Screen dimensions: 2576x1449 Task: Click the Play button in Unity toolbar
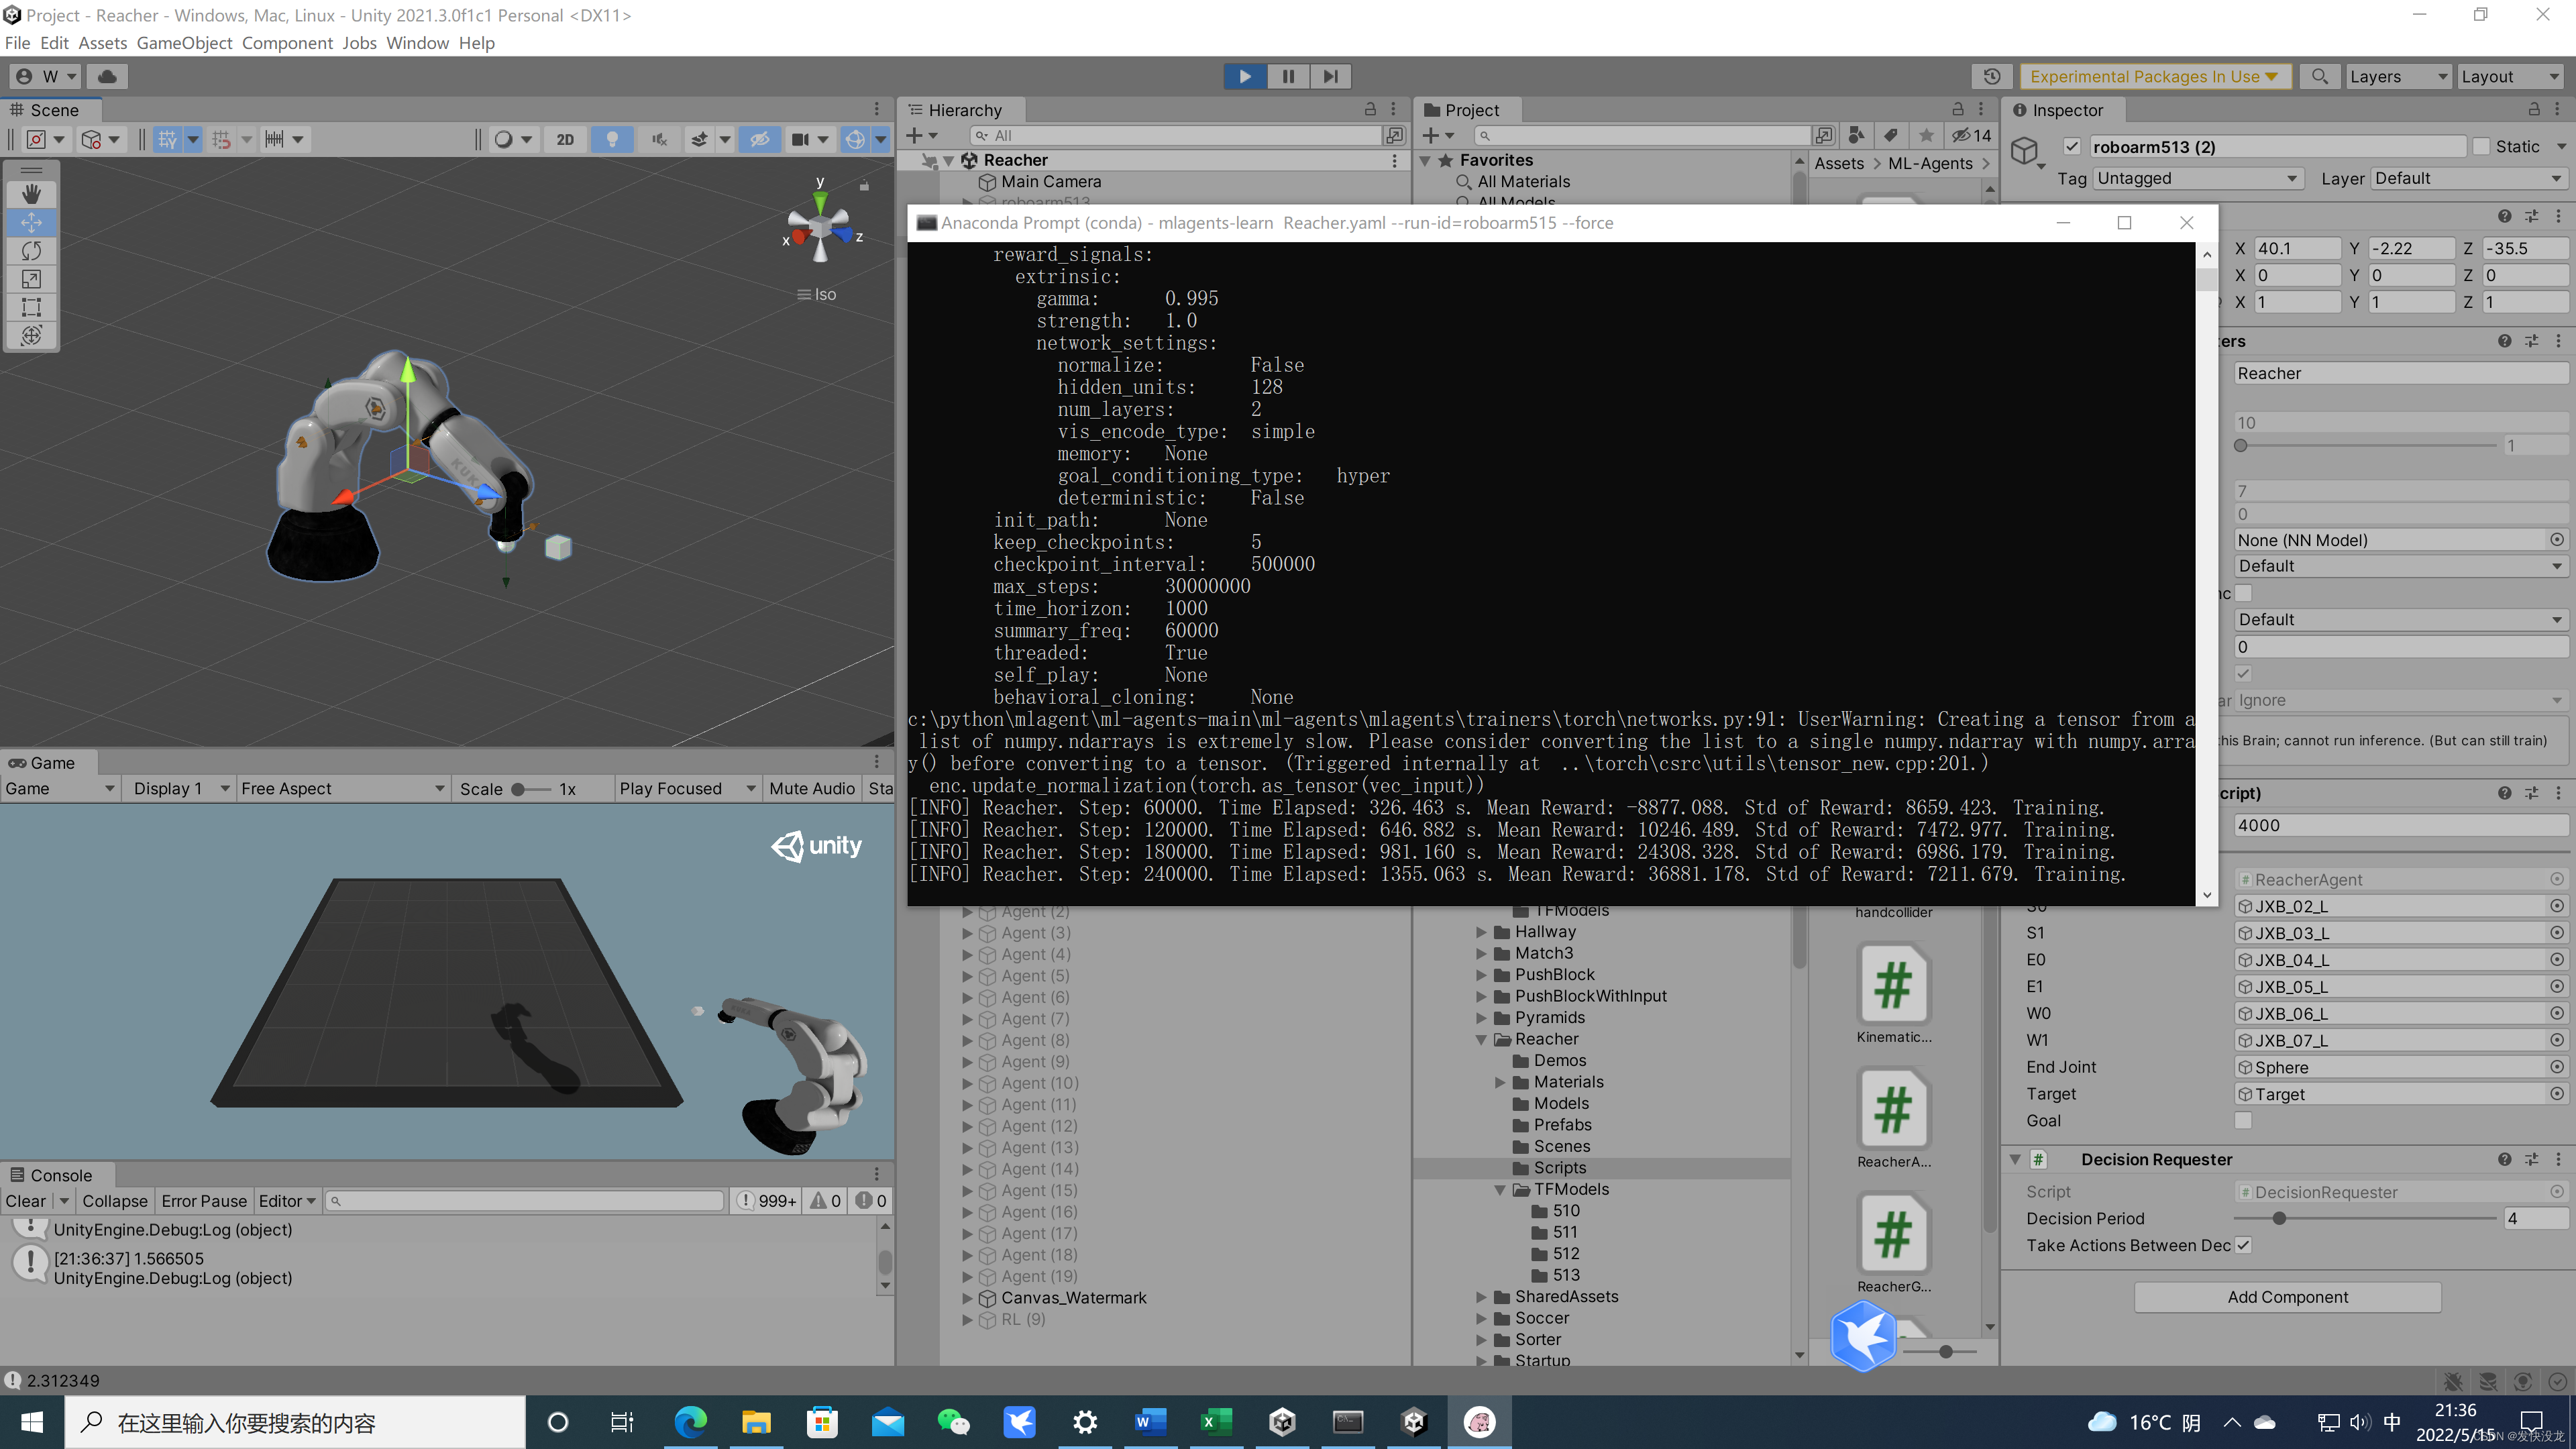[1245, 76]
